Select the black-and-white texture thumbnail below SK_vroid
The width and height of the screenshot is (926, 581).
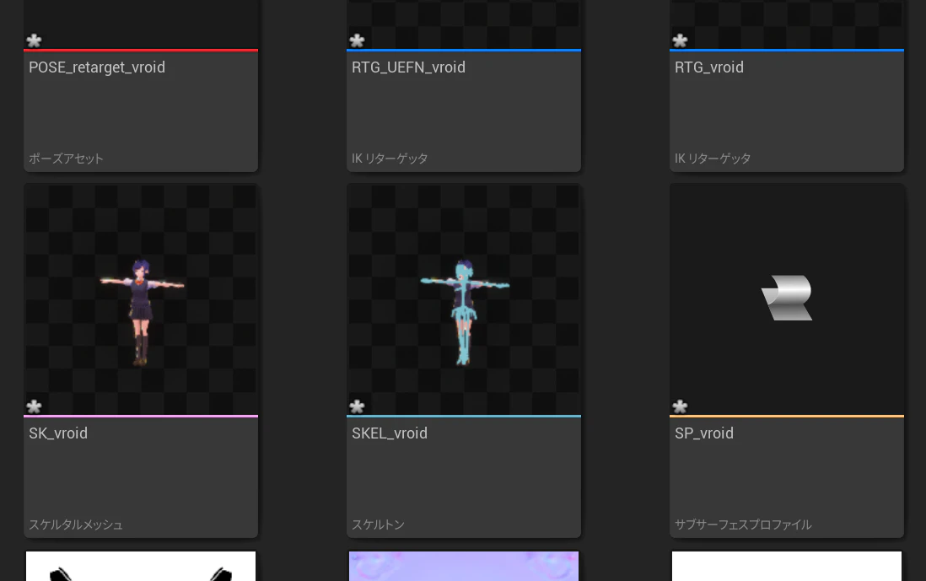tap(141, 566)
